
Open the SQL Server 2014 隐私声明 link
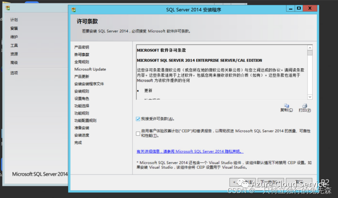pos(190,152)
